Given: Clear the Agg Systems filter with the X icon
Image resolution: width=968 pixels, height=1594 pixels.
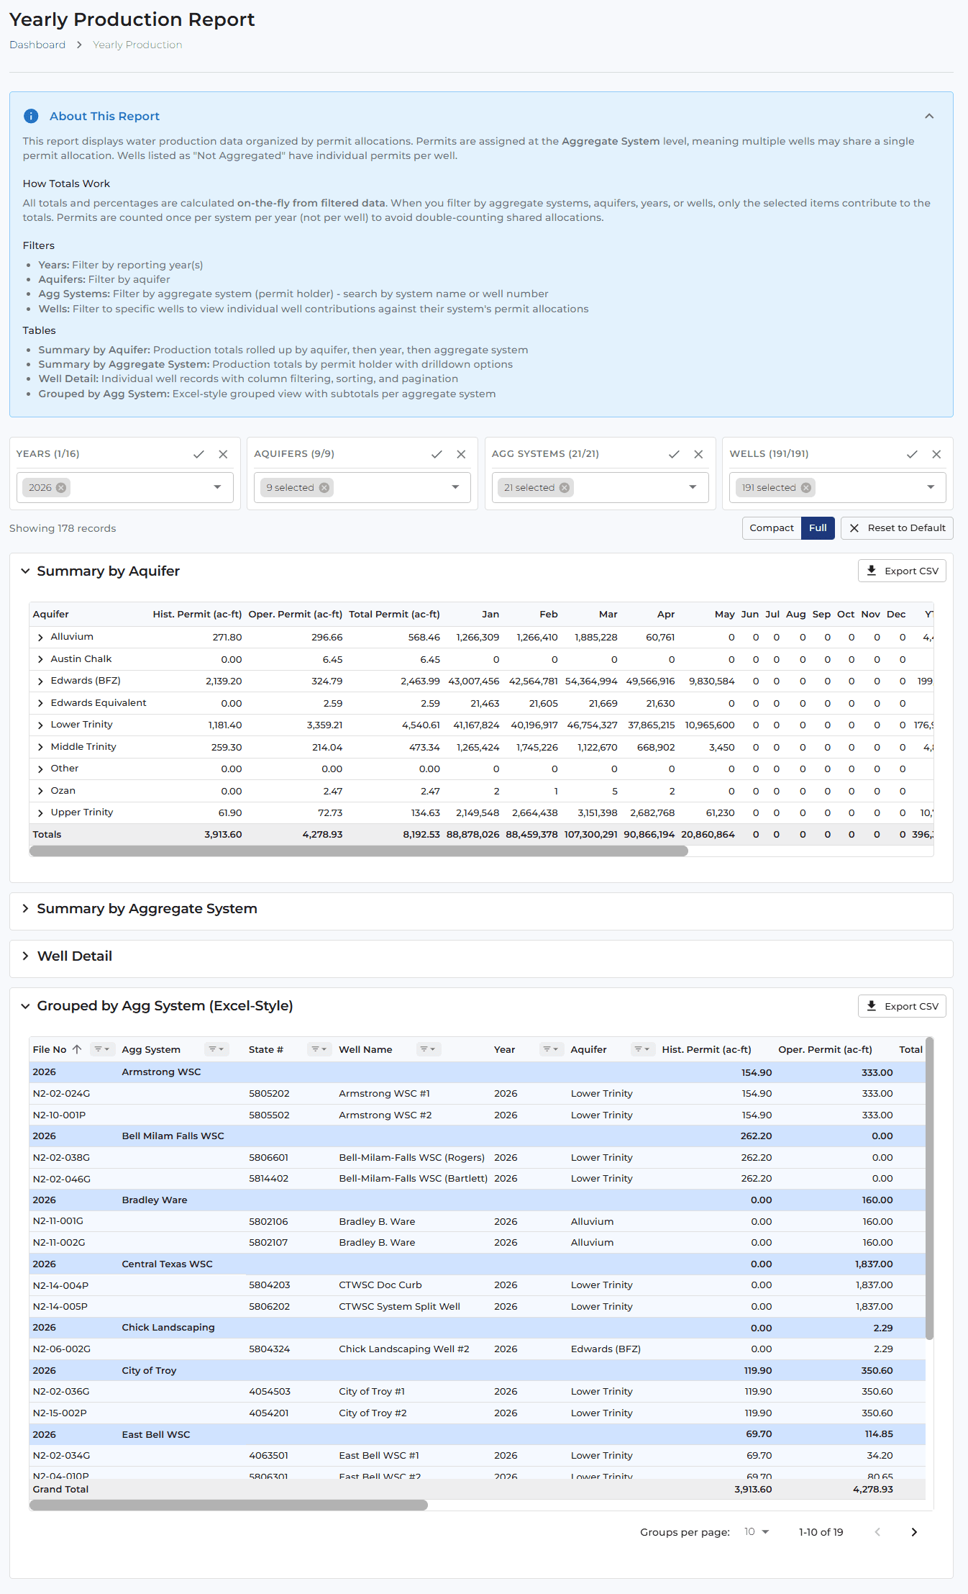Looking at the screenshot, I should pyautogui.click(x=698, y=454).
